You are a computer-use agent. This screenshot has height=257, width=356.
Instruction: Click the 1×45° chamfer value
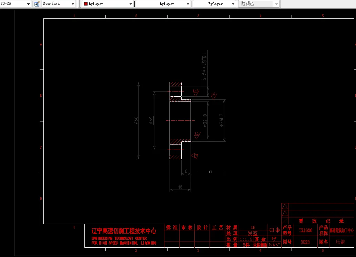click(274, 245)
